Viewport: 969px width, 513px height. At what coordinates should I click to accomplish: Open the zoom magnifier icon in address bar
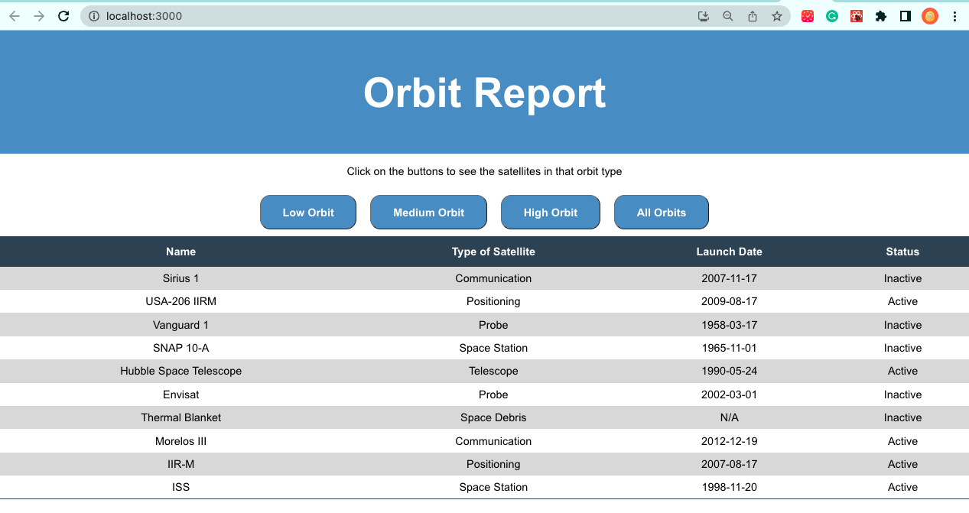[728, 16]
